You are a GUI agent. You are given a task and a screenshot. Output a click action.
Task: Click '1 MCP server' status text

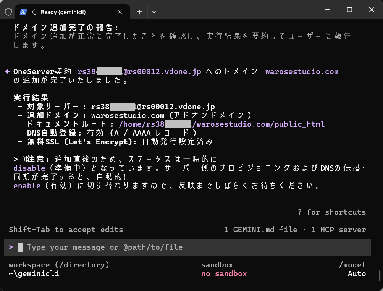(x=338, y=230)
